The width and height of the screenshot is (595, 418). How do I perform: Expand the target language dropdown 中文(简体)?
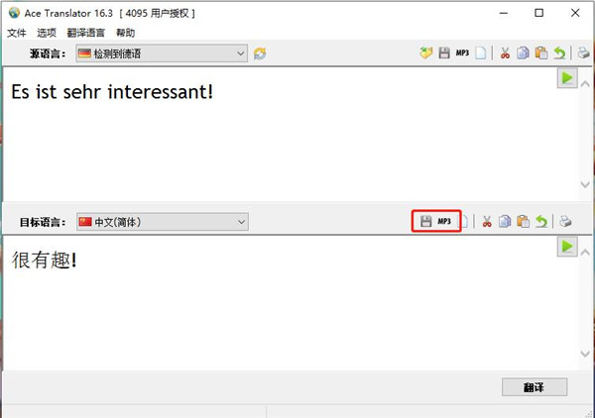(x=163, y=222)
